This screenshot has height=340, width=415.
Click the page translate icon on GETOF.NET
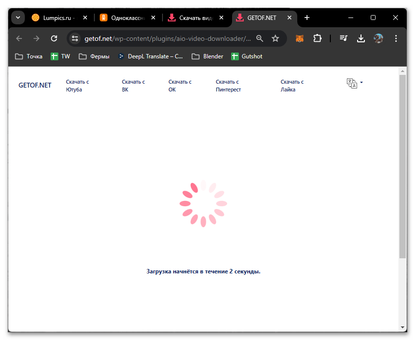351,83
